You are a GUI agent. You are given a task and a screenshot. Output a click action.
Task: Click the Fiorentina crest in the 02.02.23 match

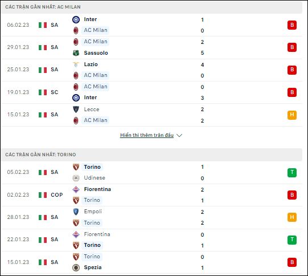tap(76, 189)
